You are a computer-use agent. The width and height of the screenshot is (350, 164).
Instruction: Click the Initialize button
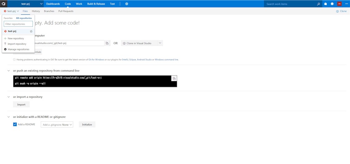point(87,124)
